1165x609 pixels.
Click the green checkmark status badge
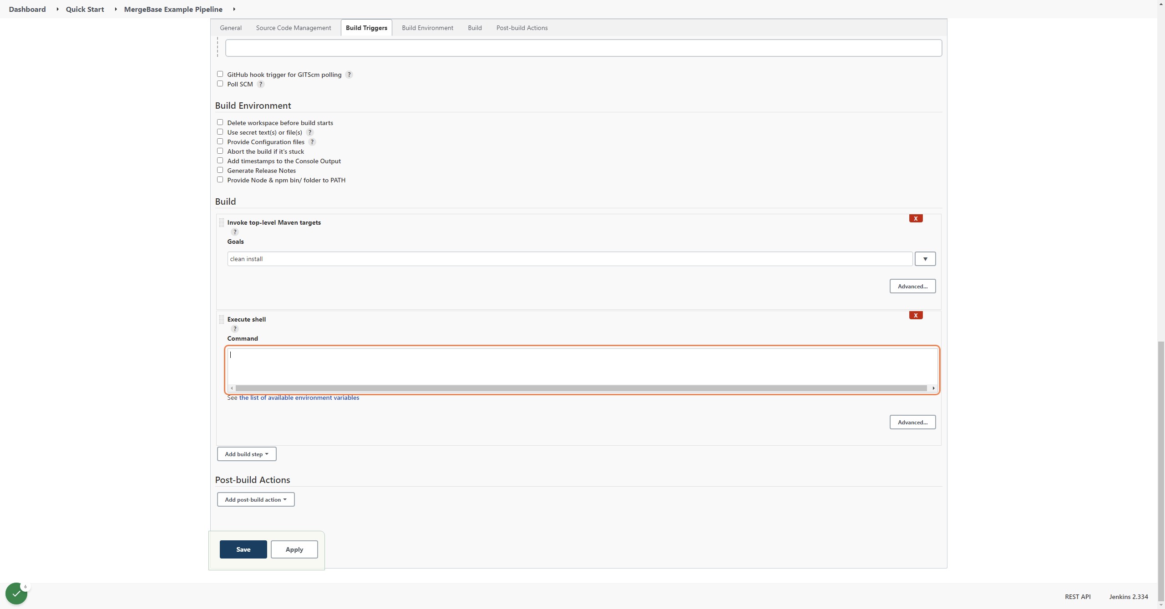tap(16, 594)
